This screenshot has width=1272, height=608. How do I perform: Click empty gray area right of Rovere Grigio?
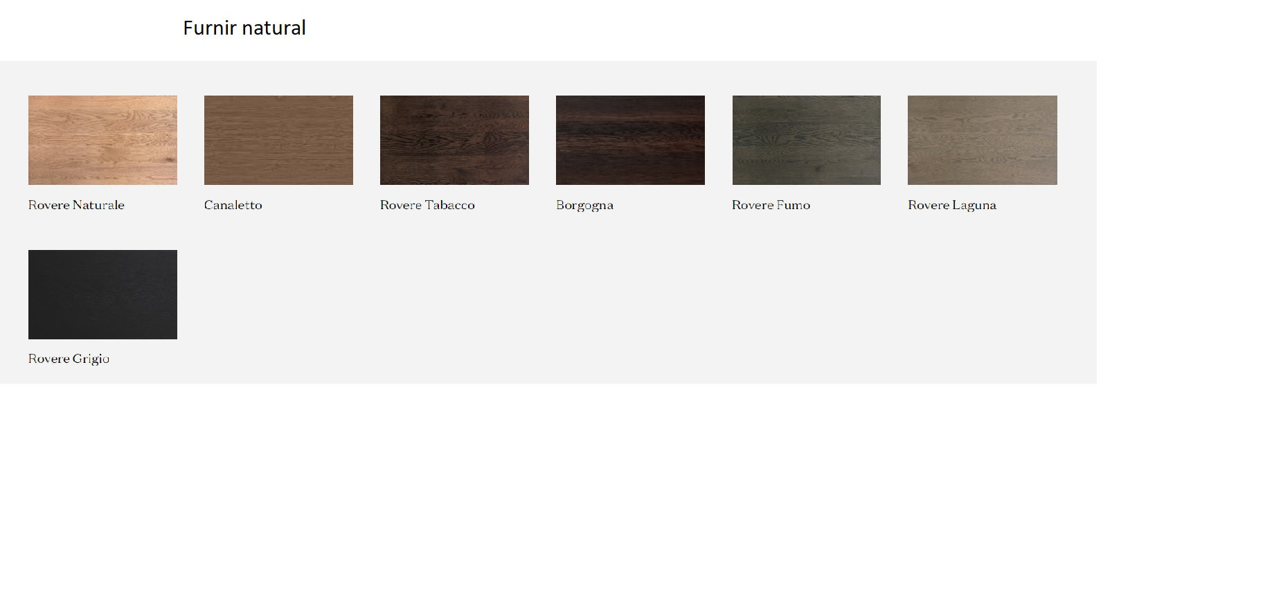(554, 305)
